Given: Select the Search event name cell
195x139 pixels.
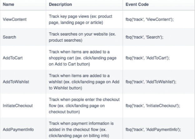Looking at the screenshot, I should 10,37.
